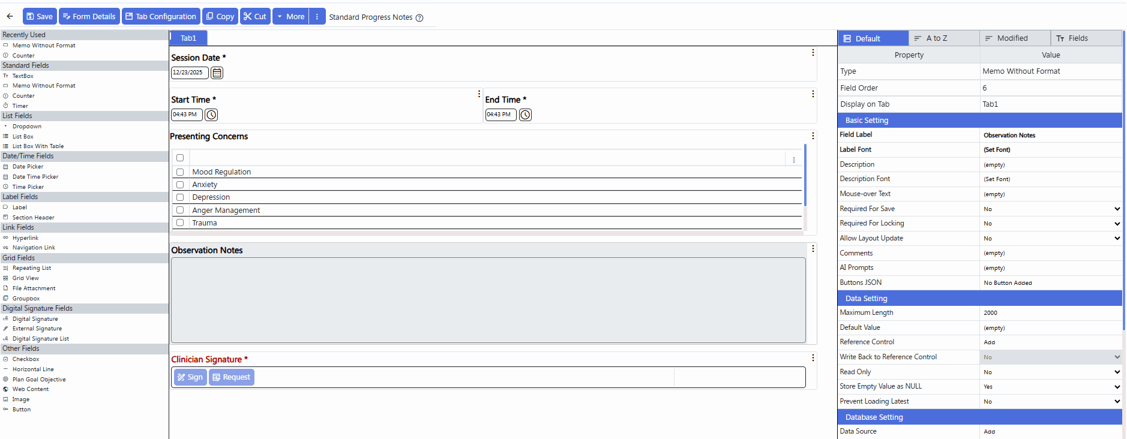Image resolution: width=1127 pixels, height=439 pixels.
Task: Click the Request signature button
Action: (232, 377)
